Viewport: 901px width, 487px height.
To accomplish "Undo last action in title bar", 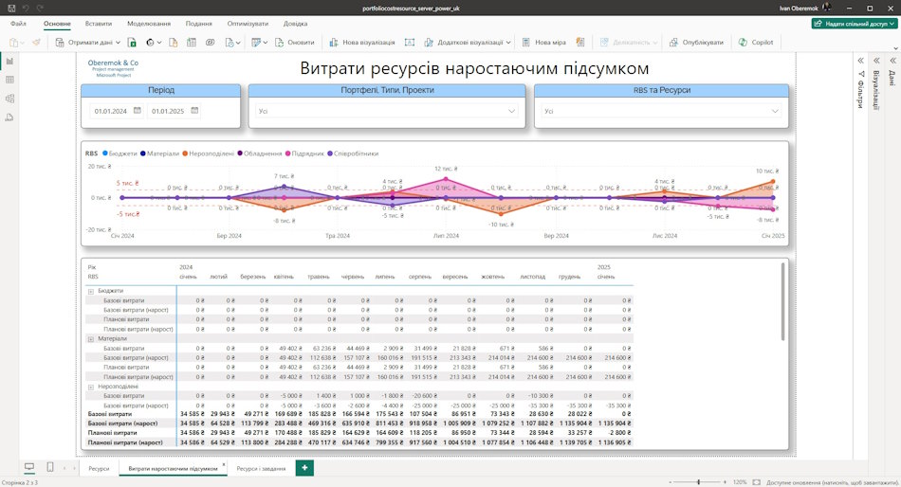I will (26, 8).
